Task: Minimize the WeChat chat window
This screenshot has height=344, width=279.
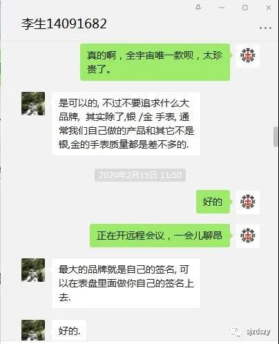Action: pyautogui.click(x=222, y=8)
